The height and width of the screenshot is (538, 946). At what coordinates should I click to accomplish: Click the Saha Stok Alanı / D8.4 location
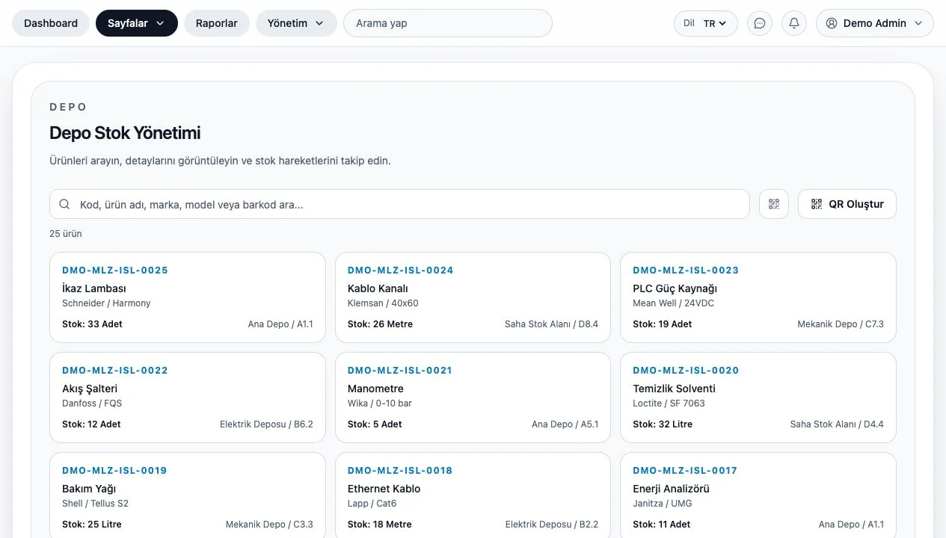tap(552, 324)
